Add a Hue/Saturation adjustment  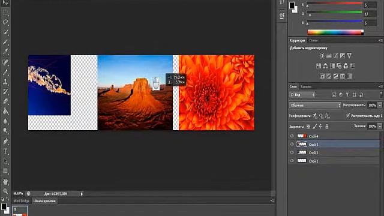[319, 66]
